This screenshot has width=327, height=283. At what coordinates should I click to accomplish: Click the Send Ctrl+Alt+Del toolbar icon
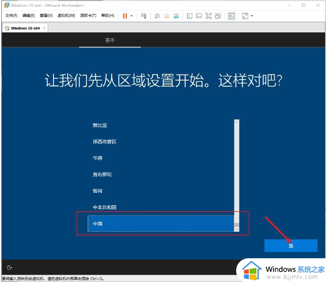click(x=143, y=16)
